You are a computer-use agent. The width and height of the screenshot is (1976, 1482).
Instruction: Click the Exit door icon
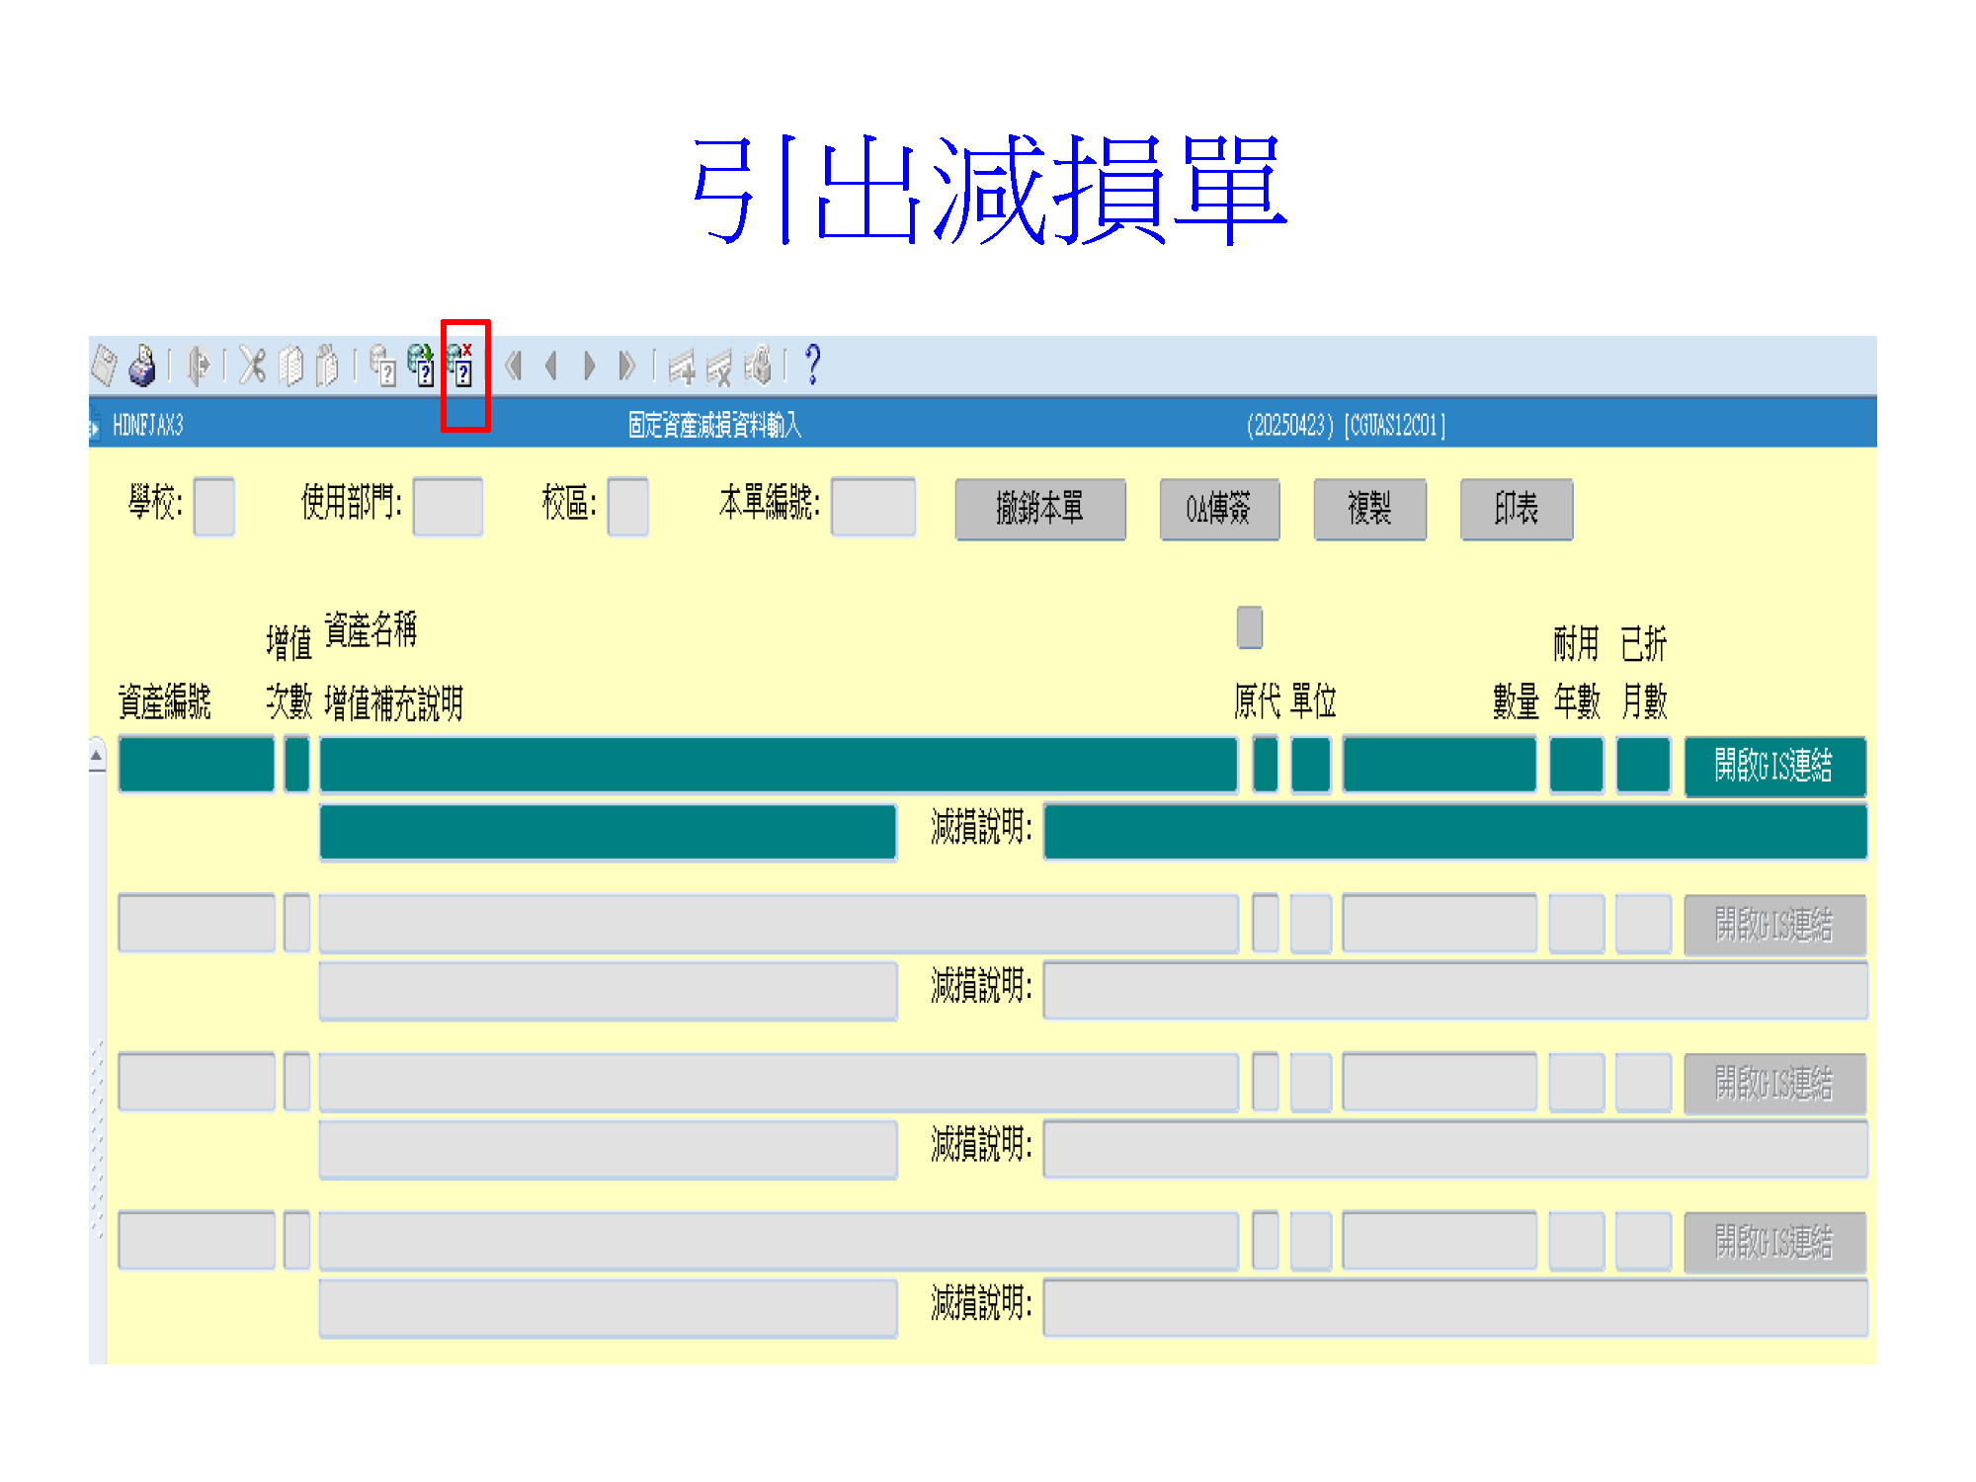pyautogui.click(x=199, y=367)
